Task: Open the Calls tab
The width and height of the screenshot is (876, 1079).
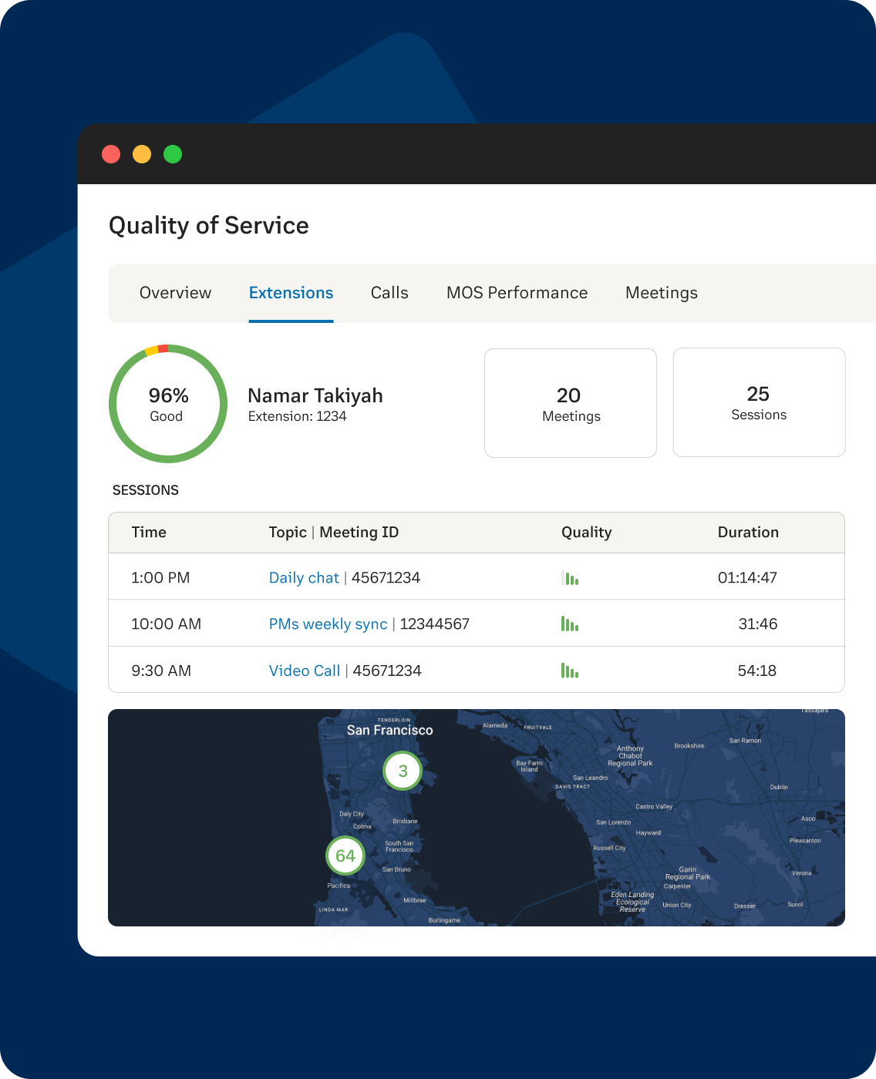Action: 389,293
